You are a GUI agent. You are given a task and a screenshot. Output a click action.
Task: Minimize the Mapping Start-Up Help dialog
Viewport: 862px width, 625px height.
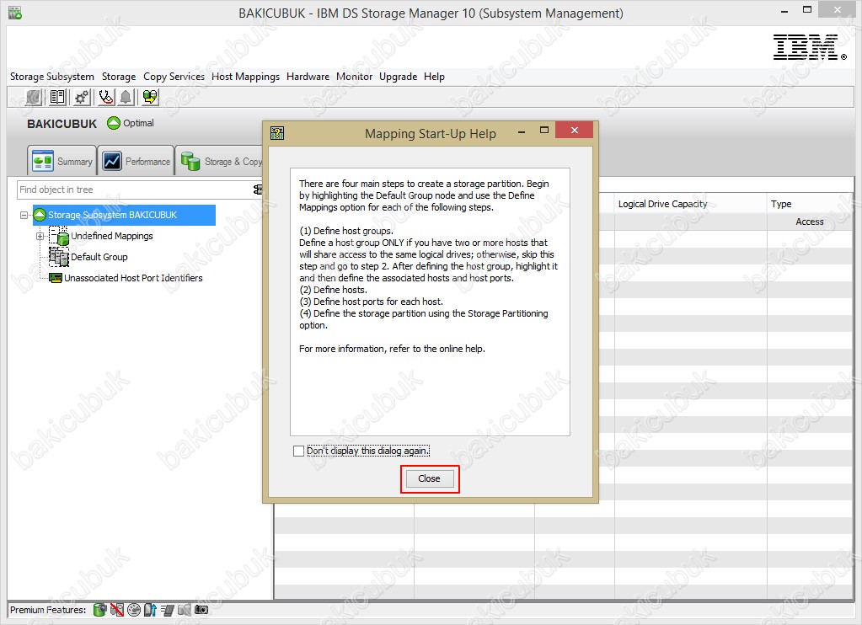pyautogui.click(x=521, y=132)
